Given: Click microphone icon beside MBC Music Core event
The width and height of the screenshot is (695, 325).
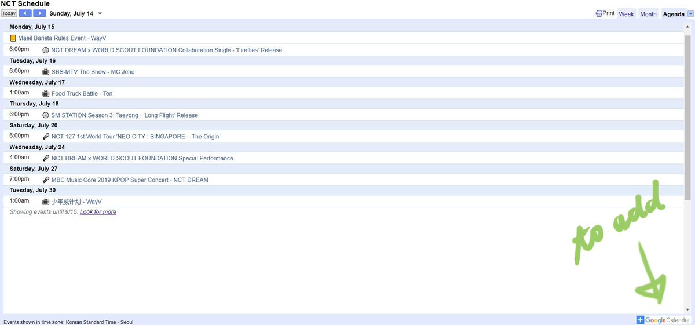Looking at the screenshot, I should click(46, 180).
